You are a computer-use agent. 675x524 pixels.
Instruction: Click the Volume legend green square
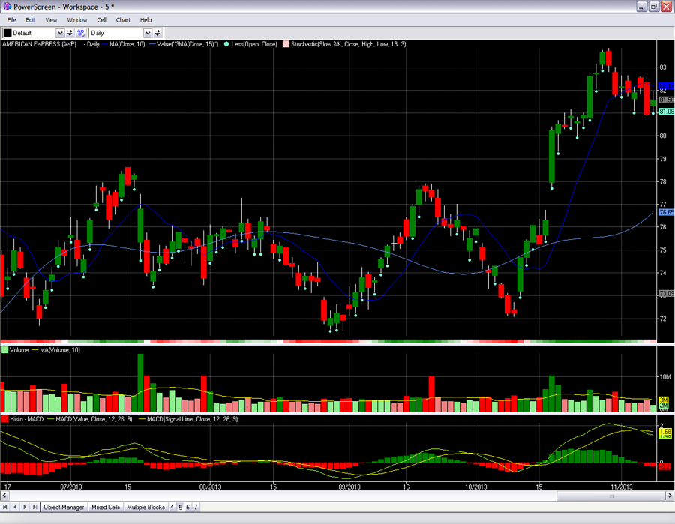coord(5,349)
